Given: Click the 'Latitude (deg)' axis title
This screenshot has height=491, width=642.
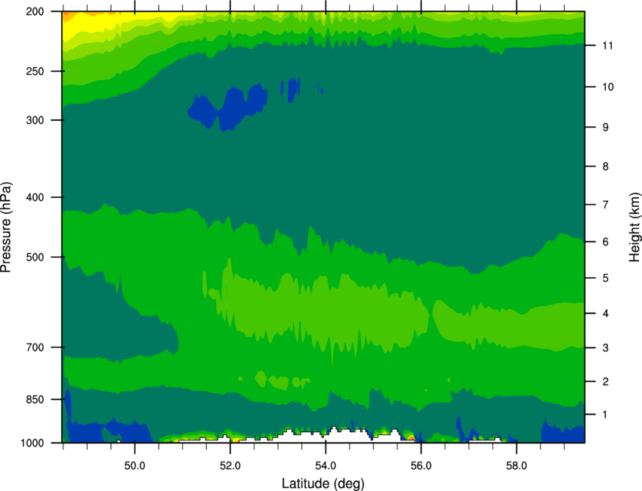Looking at the screenshot, I should [x=323, y=483].
